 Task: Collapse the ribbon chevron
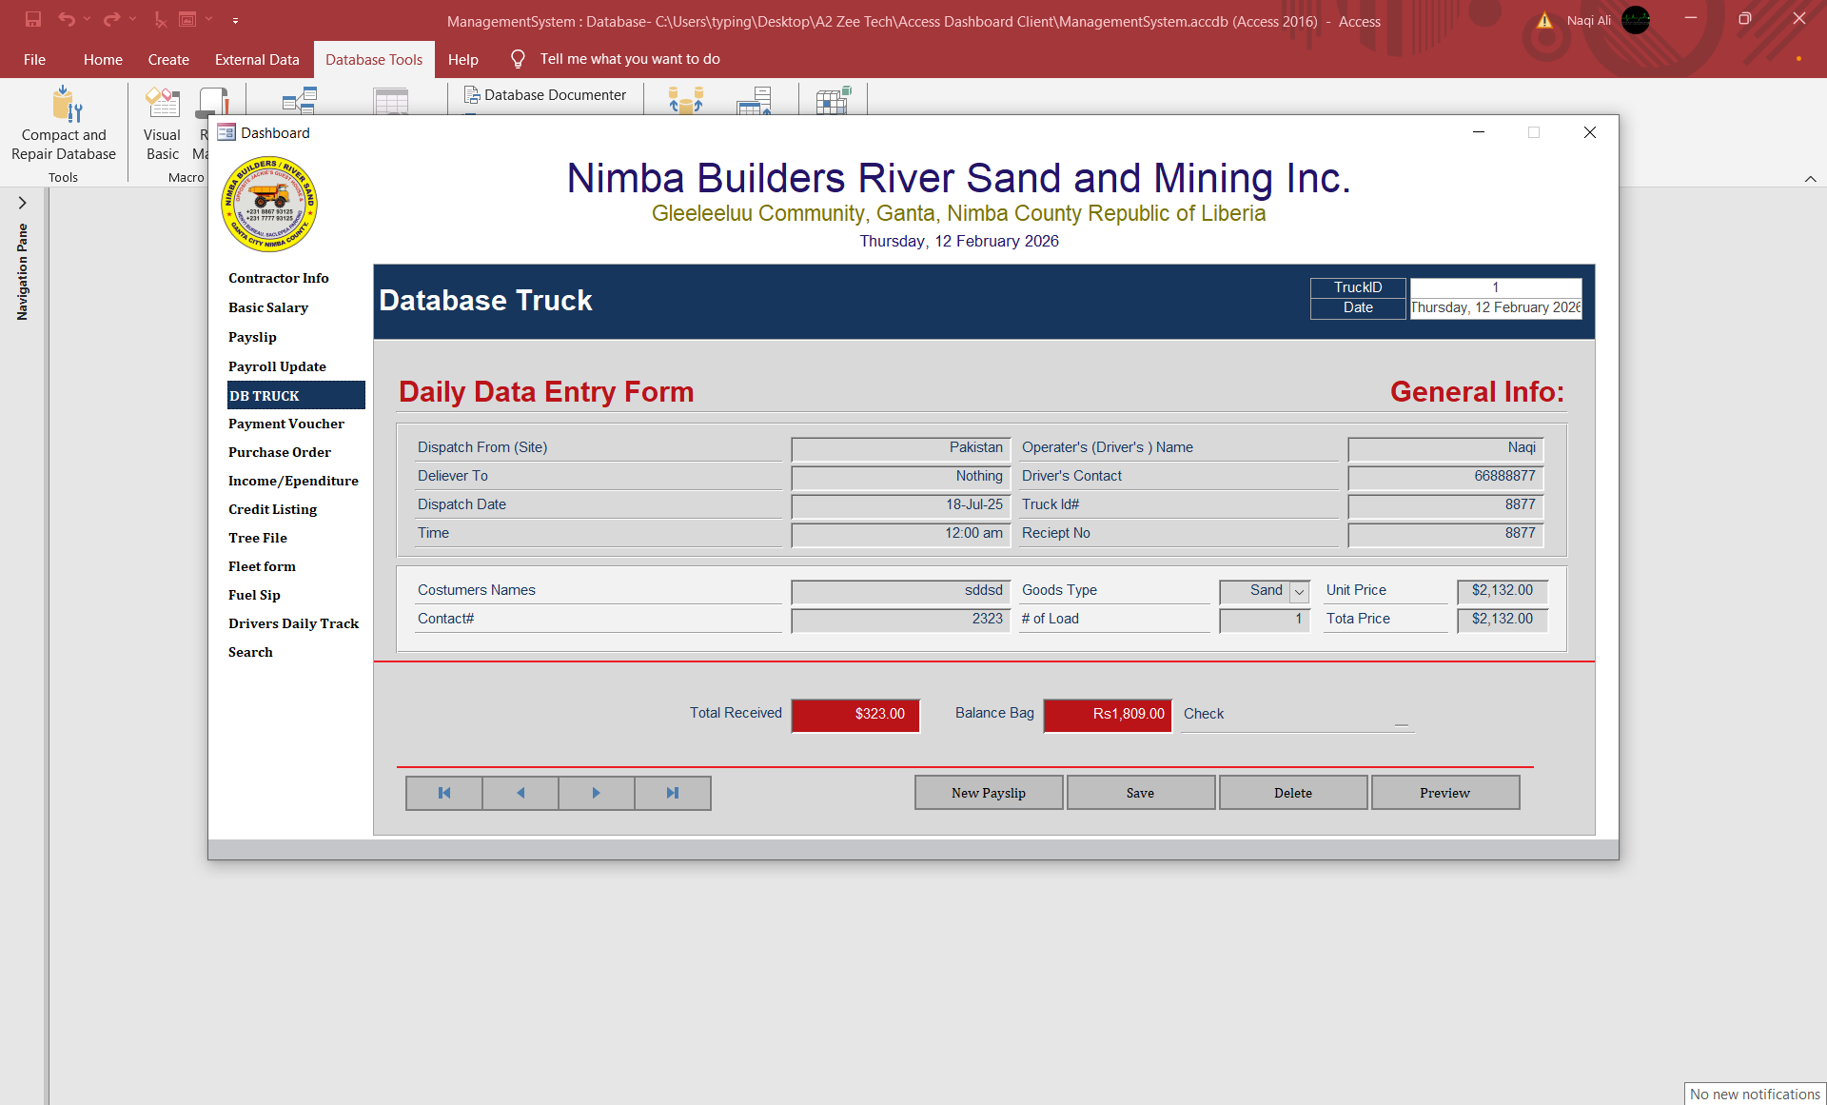click(1811, 178)
